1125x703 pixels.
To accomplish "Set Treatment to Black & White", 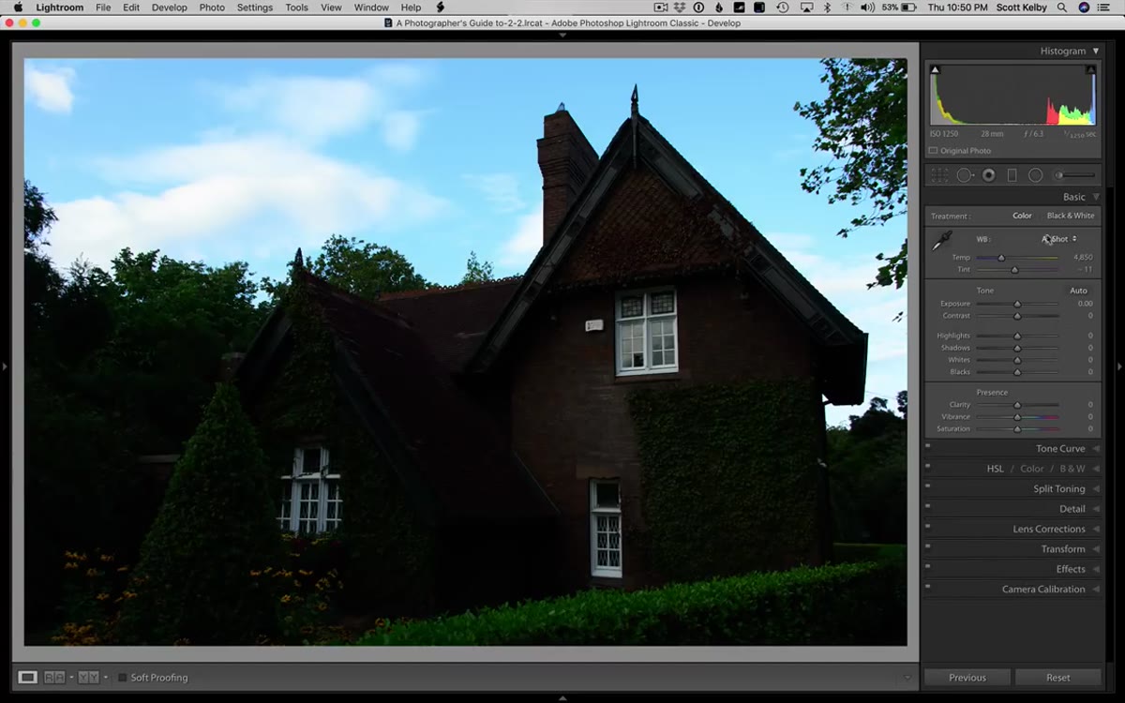I will pos(1071,216).
